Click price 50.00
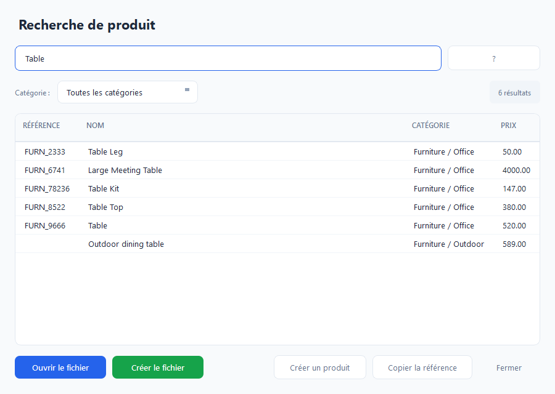The image size is (555, 394). 512,152
